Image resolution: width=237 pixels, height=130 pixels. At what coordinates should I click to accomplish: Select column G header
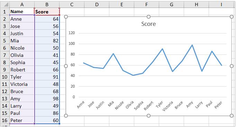171,4
